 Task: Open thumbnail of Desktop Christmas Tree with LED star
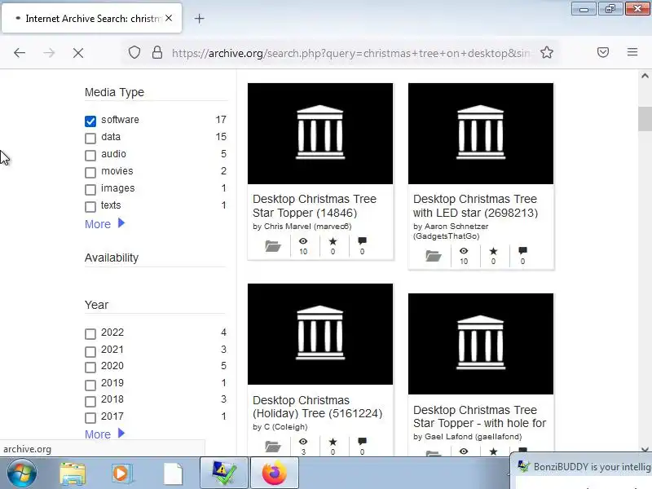(481, 134)
